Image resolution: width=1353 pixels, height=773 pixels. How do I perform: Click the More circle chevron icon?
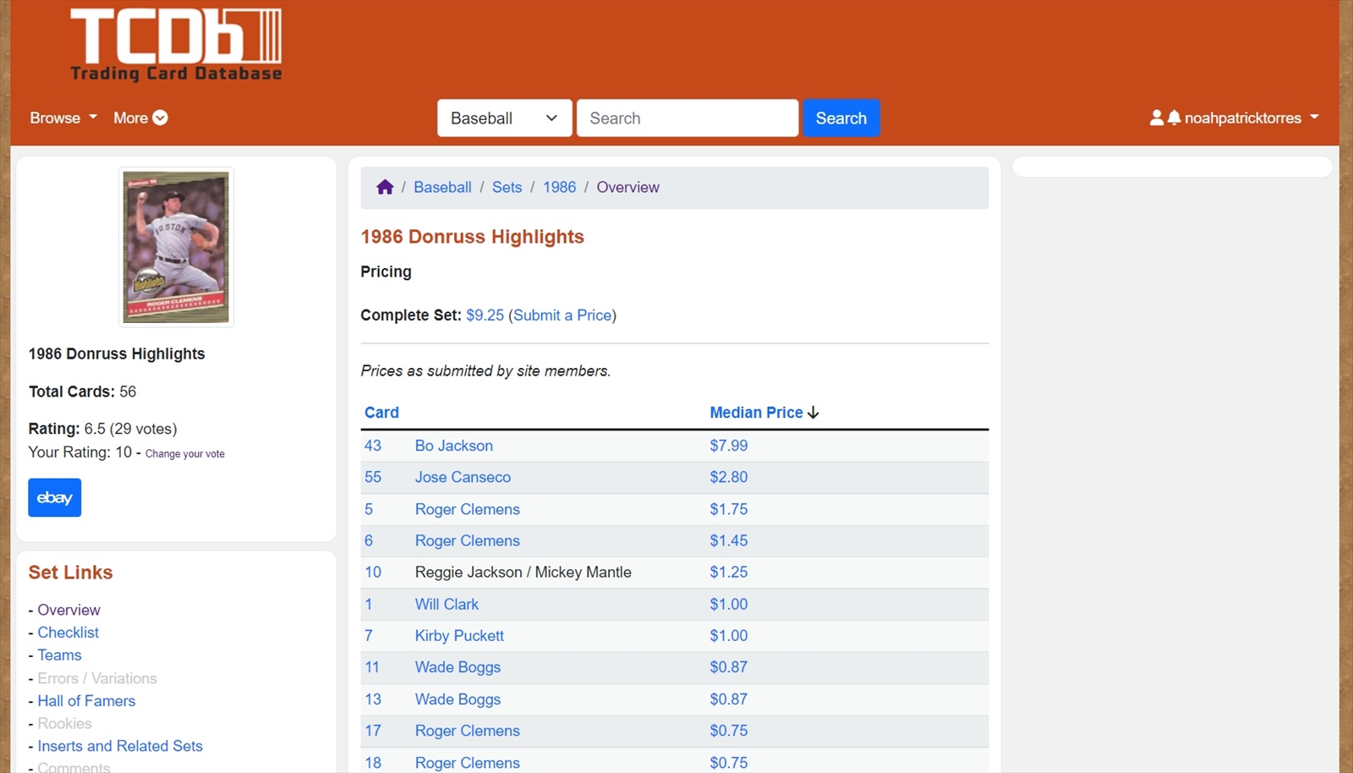tap(160, 118)
